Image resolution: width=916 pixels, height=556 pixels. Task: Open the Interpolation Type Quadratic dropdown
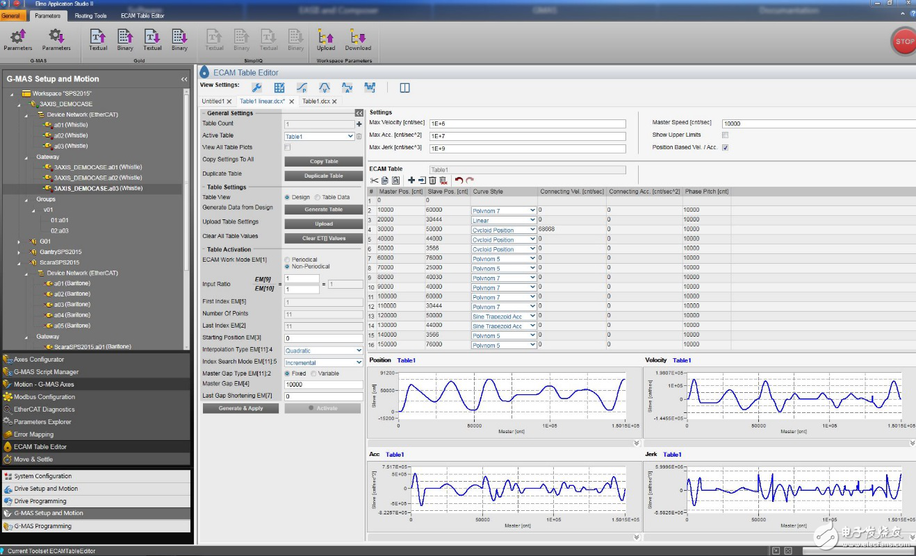[x=359, y=351]
